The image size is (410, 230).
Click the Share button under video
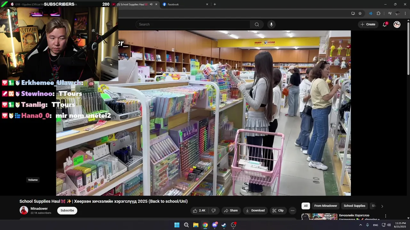(231, 211)
